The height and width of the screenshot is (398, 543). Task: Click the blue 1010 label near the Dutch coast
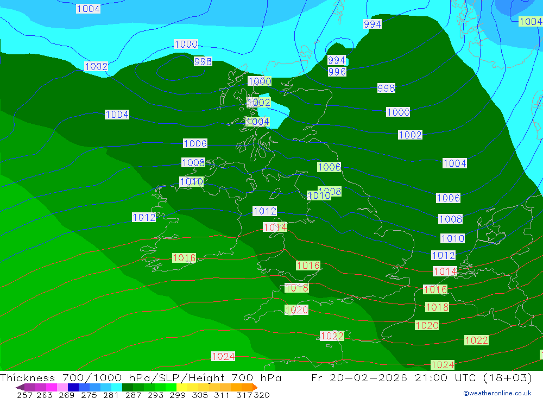click(452, 238)
